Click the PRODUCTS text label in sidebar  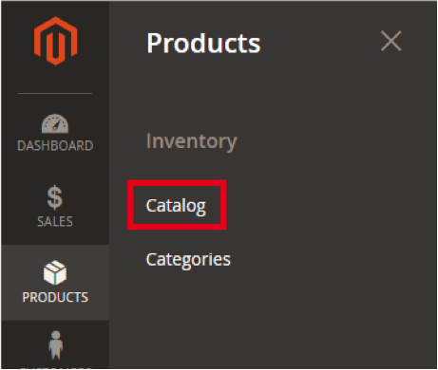click(55, 297)
